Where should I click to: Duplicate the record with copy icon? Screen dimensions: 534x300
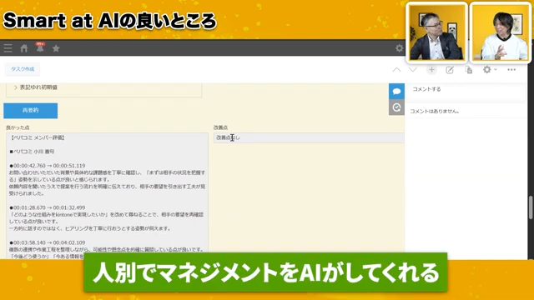pos(469,70)
